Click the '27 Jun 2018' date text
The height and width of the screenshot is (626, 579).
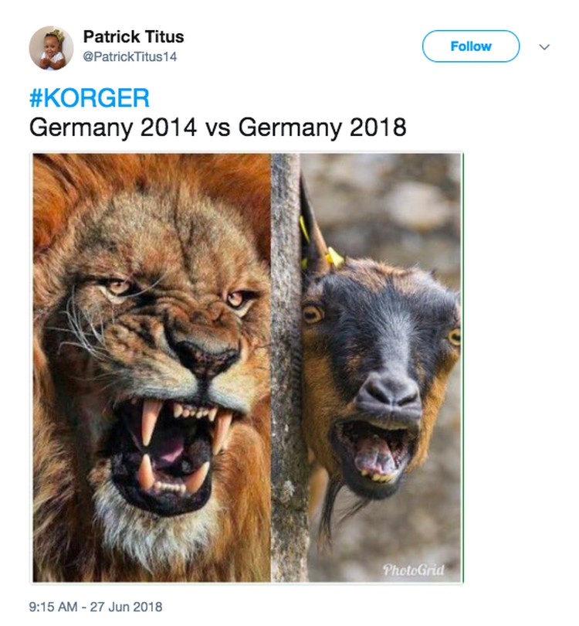point(126,607)
